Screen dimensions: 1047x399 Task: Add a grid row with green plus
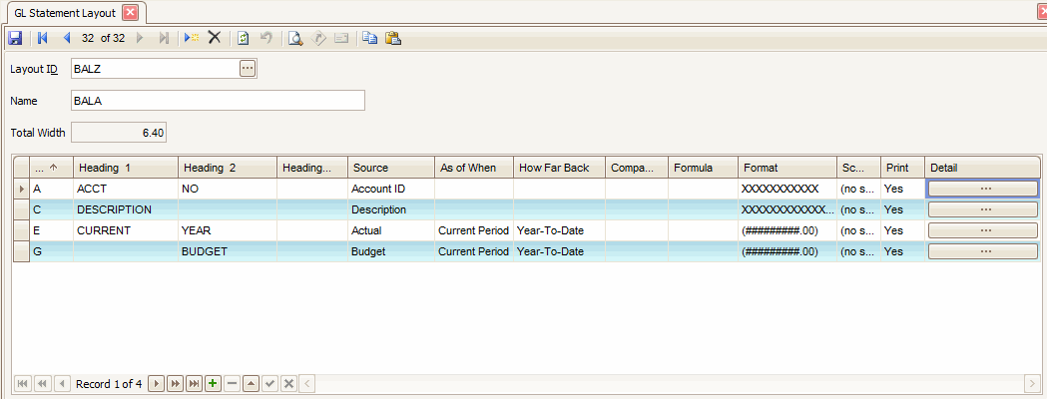pos(213,384)
